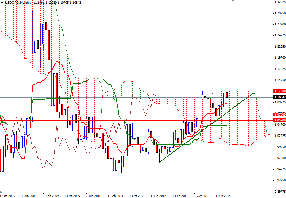
Task: Select the black 1.10842 current price tag
Action: click(x=279, y=96)
